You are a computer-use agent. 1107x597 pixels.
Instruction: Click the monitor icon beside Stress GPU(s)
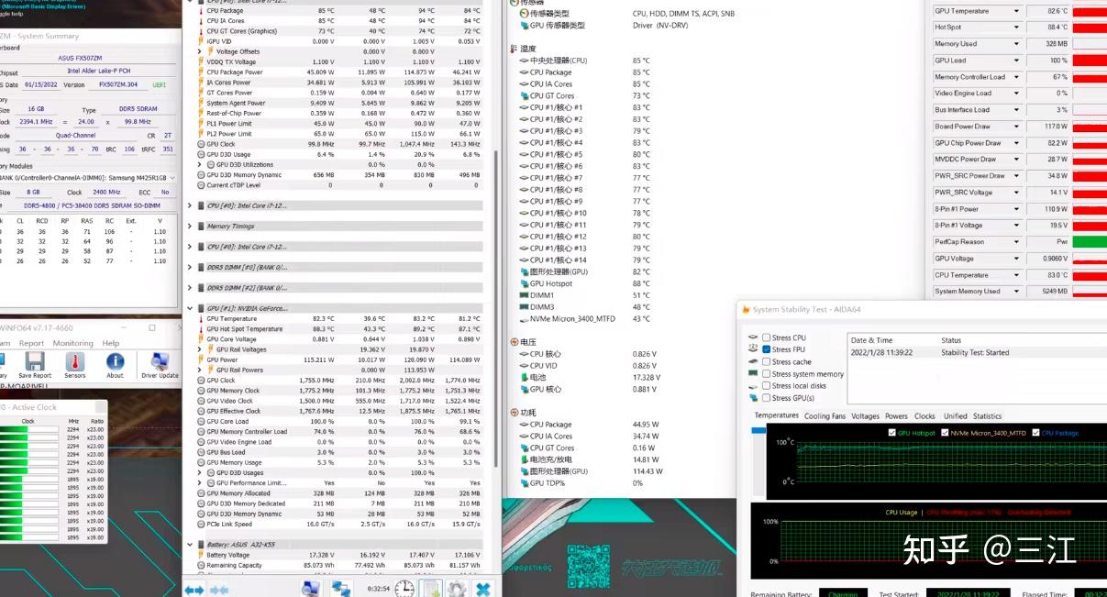tap(754, 397)
